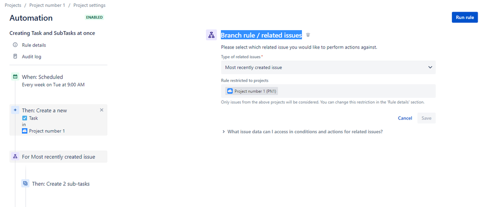Click the Run rule button
This screenshot has width=485, height=207.
pyautogui.click(x=465, y=17)
